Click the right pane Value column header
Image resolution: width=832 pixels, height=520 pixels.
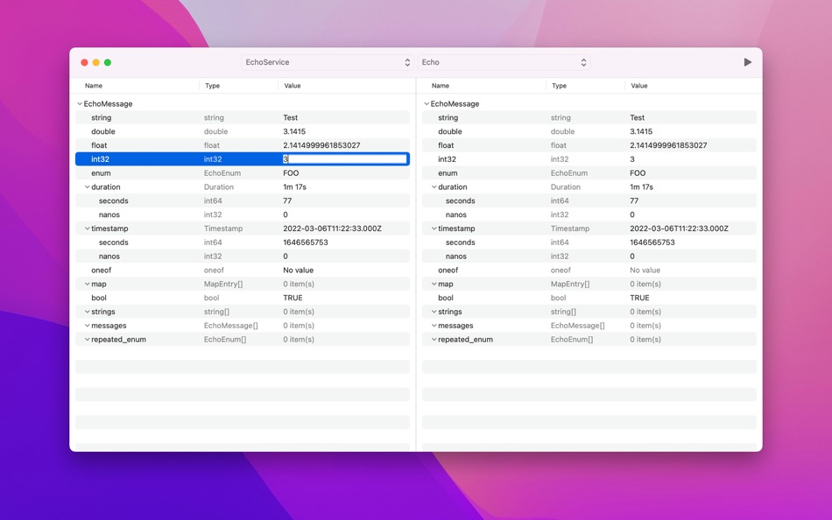638,86
